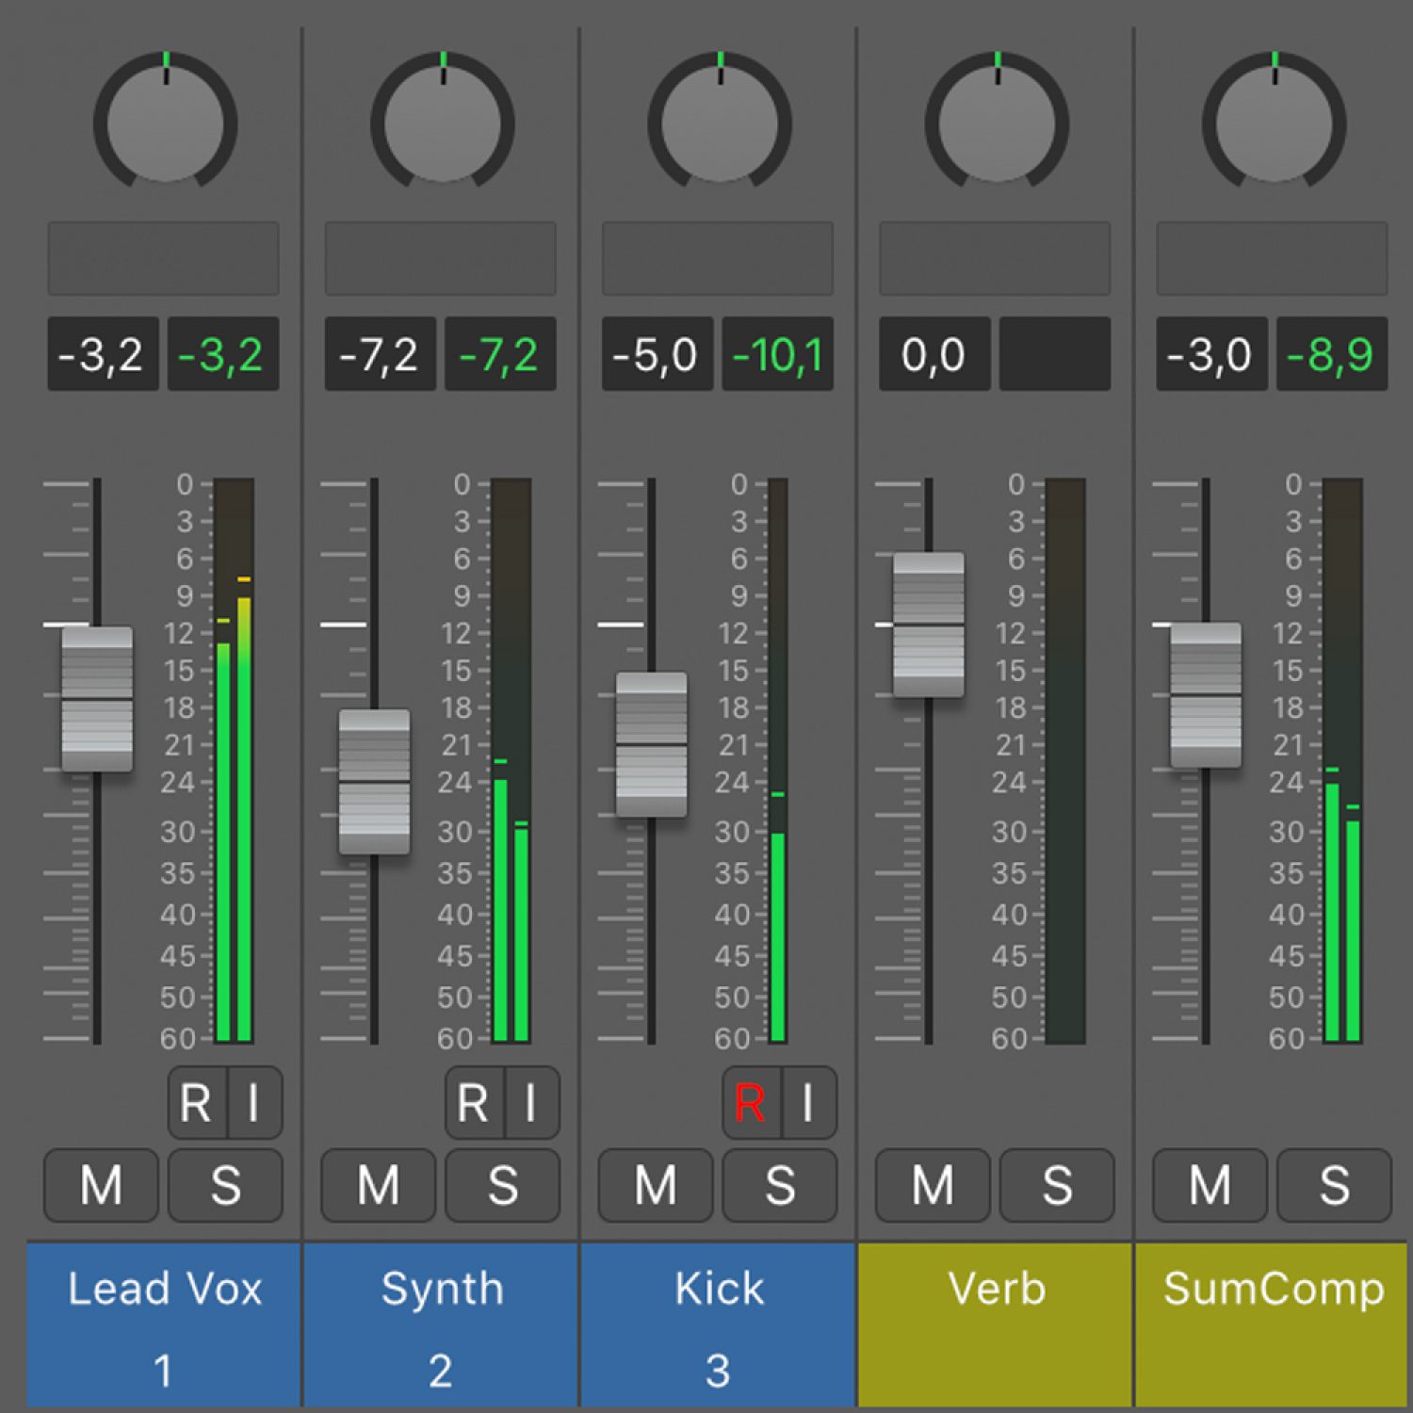Click the Verb pan knob
Viewport: 1413px width, 1413px height.
pos(996,123)
